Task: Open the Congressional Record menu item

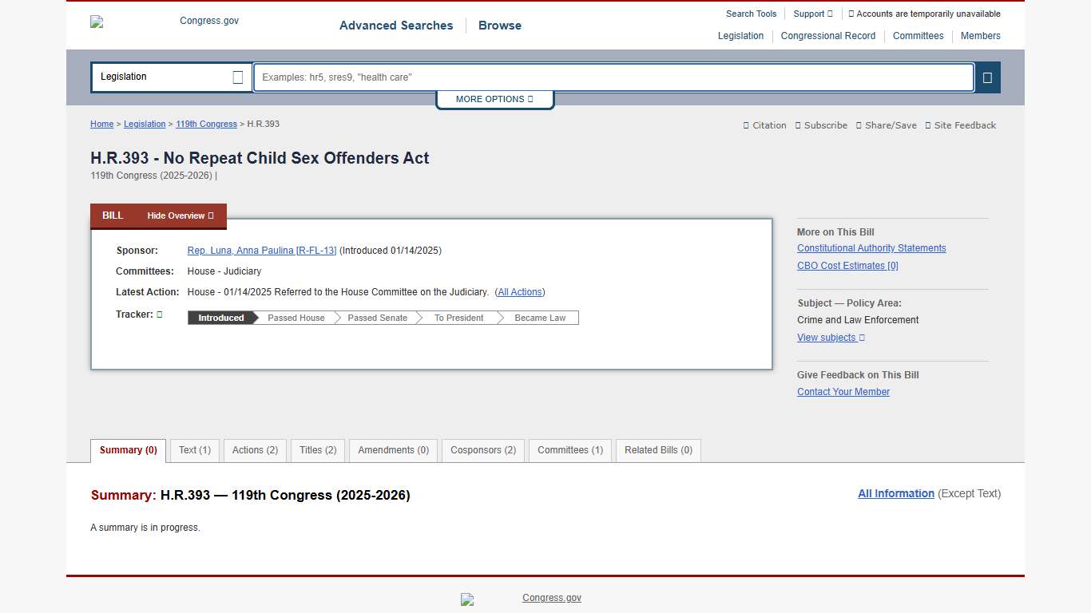Action: 828,36
